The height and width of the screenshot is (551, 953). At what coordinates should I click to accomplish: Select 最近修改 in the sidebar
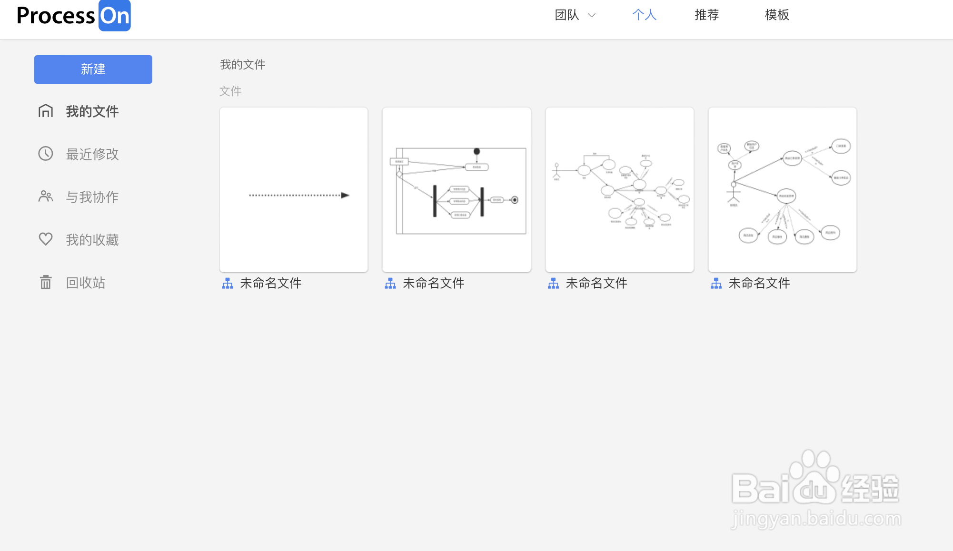coord(92,154)
